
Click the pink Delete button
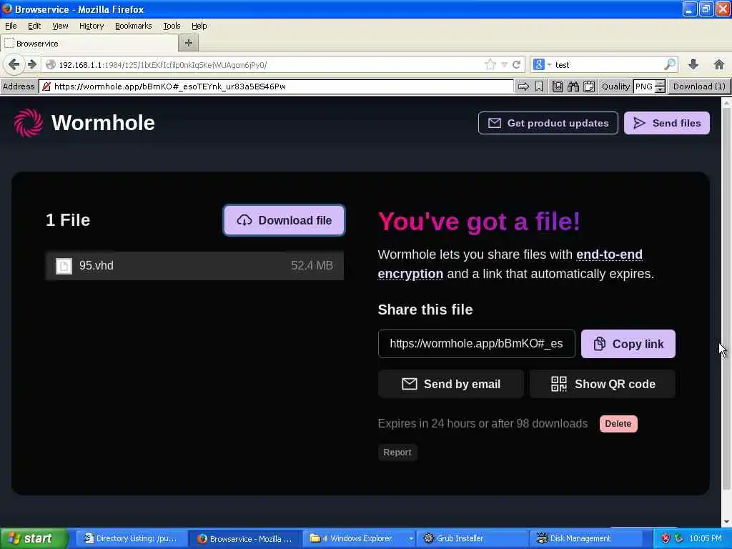tap(618, 423)
